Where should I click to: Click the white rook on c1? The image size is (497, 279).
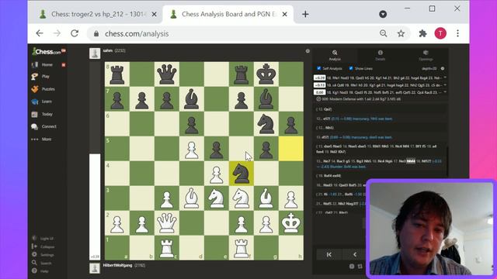(x=167, y=248)
